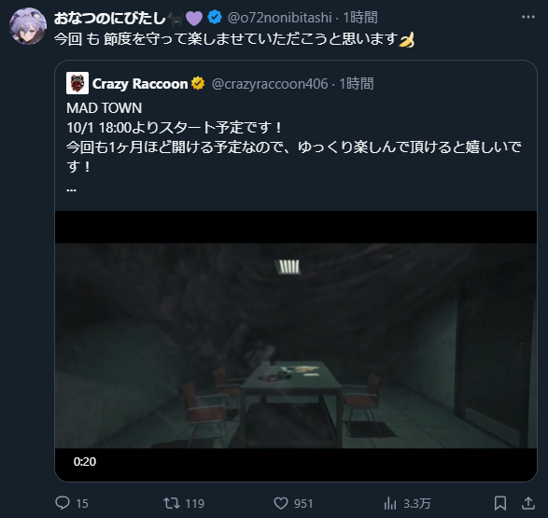Screen dimensions: 548x518
Task: Open the three-dot more options menu
Action: point(528,17)
